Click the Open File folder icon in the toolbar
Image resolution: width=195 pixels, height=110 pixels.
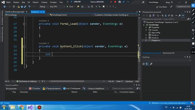click(x=19, y=7)
